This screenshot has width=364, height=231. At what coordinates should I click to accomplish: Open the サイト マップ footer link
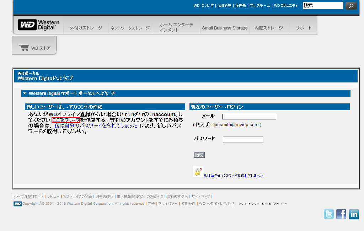(x=200, y=197)
